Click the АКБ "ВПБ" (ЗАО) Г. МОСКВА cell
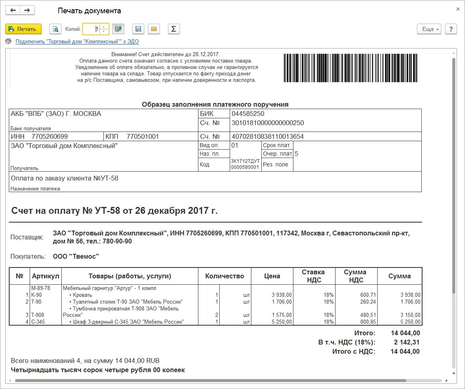Image resolution: width=465 pixels, height=389 pixels. click(103, 120)
